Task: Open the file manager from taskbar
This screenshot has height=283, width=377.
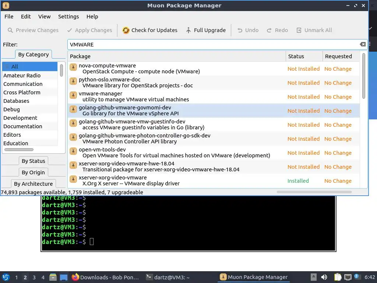Action: pyautogui.click(x=53, y=277)
